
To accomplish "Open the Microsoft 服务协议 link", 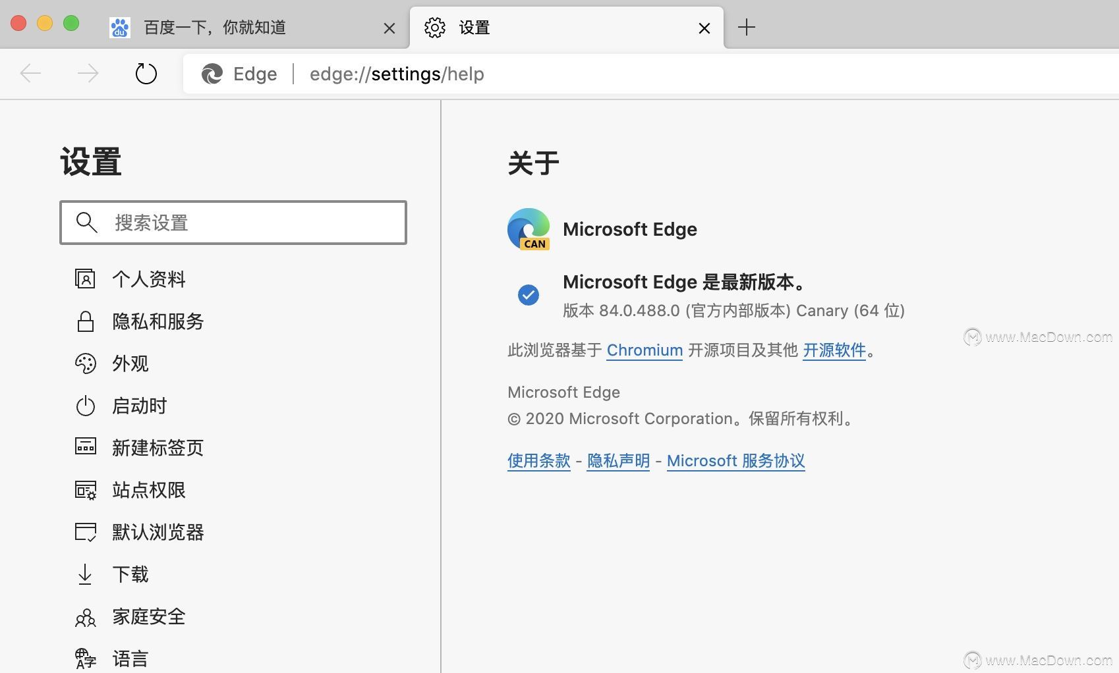I will coord(736,461).
